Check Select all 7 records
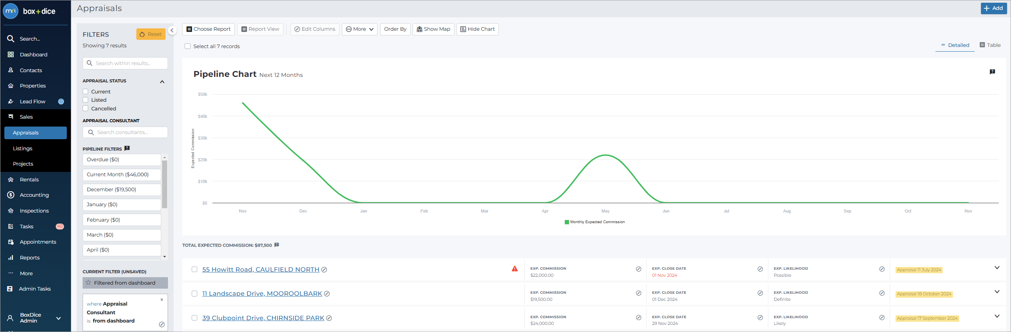Image resolution: width=1011 pixels, height=332 pixels. click(188, 46)
